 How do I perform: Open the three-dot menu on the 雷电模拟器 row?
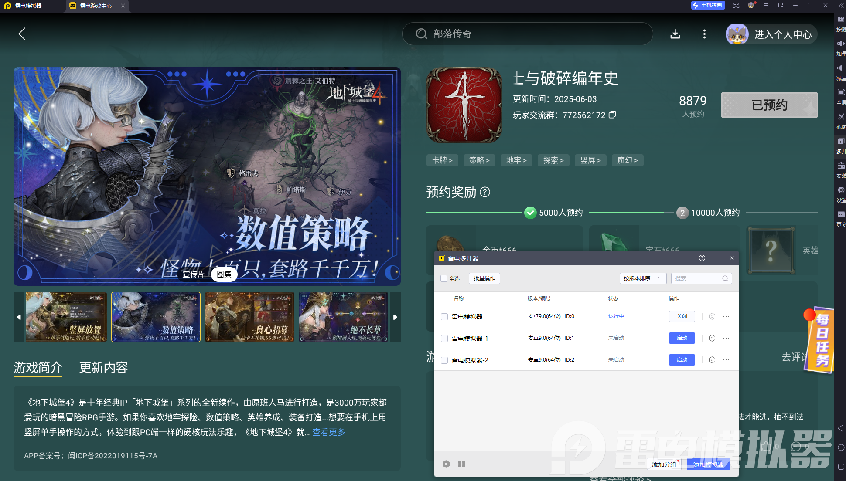[x=726, y=316]
